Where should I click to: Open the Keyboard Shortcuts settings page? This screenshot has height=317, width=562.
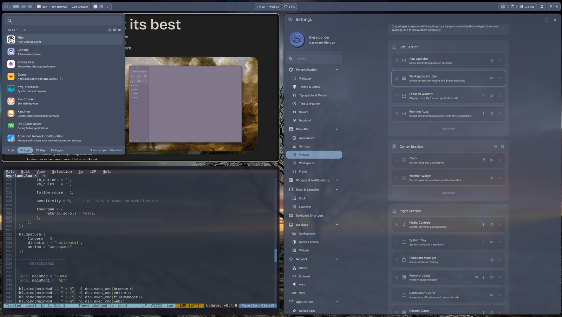(314, 216)
